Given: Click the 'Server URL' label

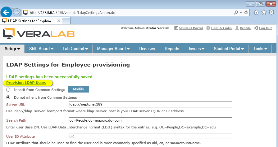Looking at the screenshot, I should point(16,105).
